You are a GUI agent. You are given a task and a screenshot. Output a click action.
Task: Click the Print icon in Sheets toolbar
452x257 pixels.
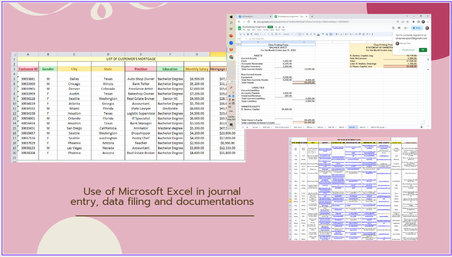click(248, 34)
